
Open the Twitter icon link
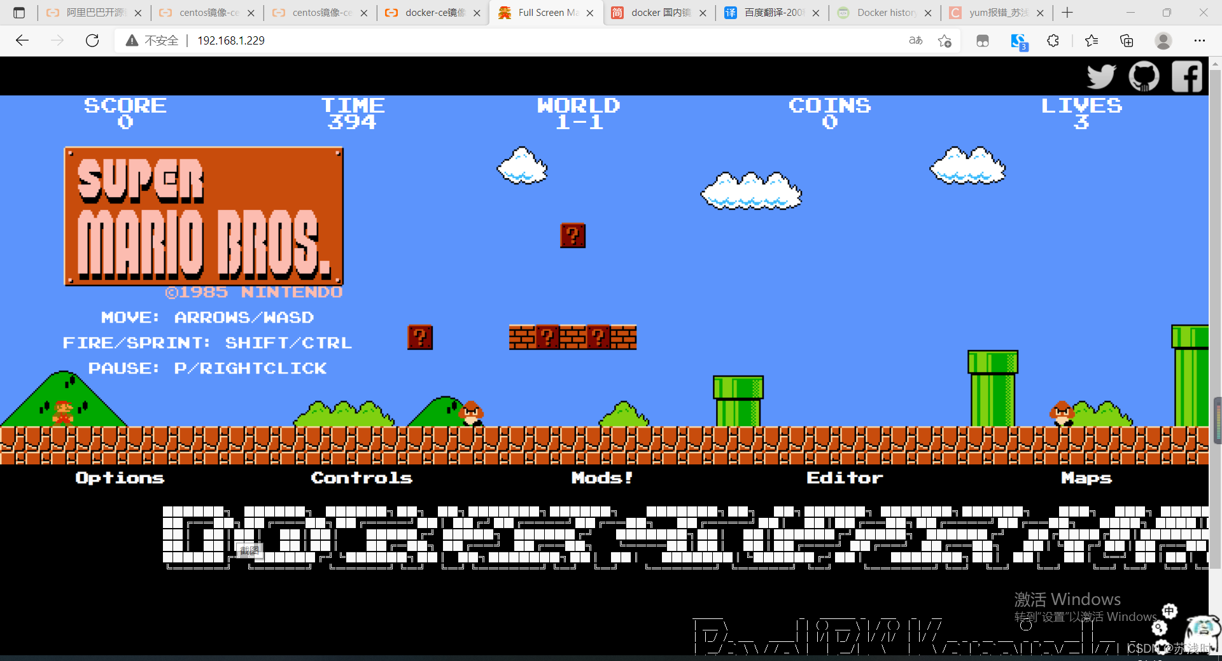1101,76
